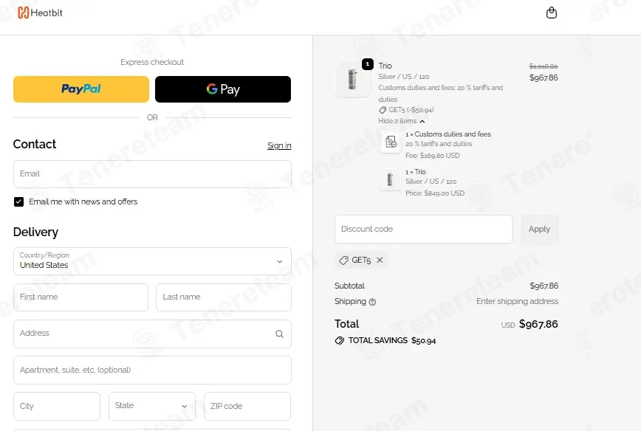The width and height of the screenshot is (641, 431).
Task: Click the Customs duties and fees document icon
Action: [390, 142]
